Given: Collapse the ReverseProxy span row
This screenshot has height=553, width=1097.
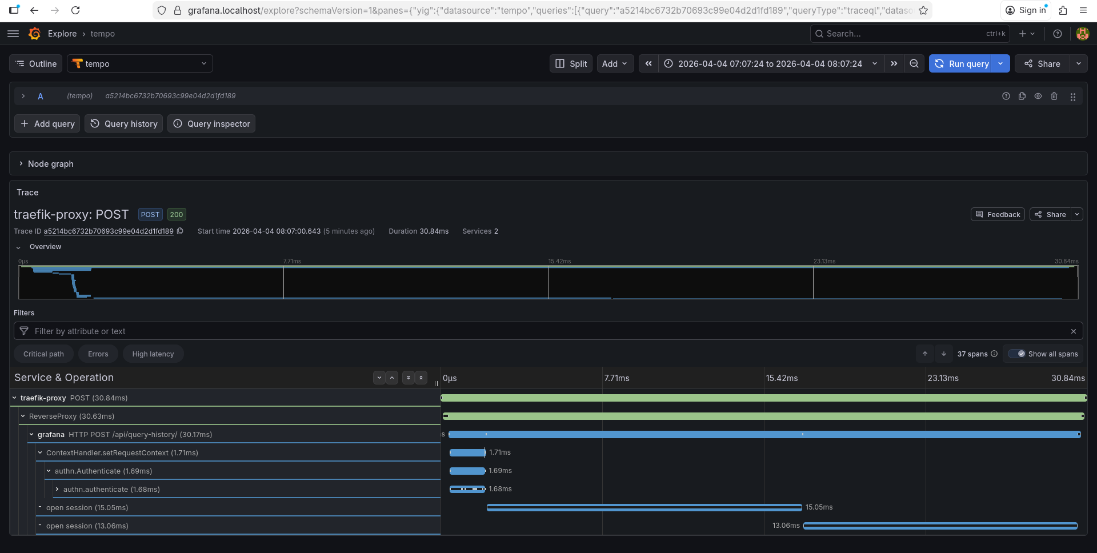Looking at the screenshot, I should (23, 416).
